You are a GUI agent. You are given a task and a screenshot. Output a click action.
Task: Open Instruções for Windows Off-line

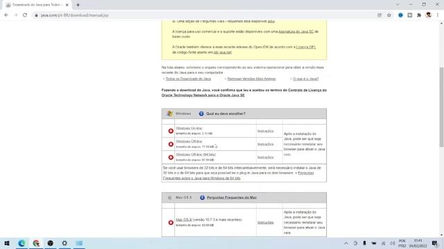click(x=265, y=144)
